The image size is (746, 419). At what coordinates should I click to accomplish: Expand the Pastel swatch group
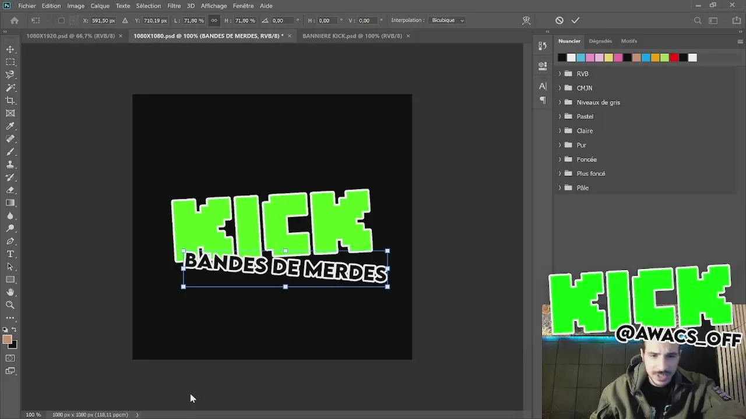[x=560, y=116]
